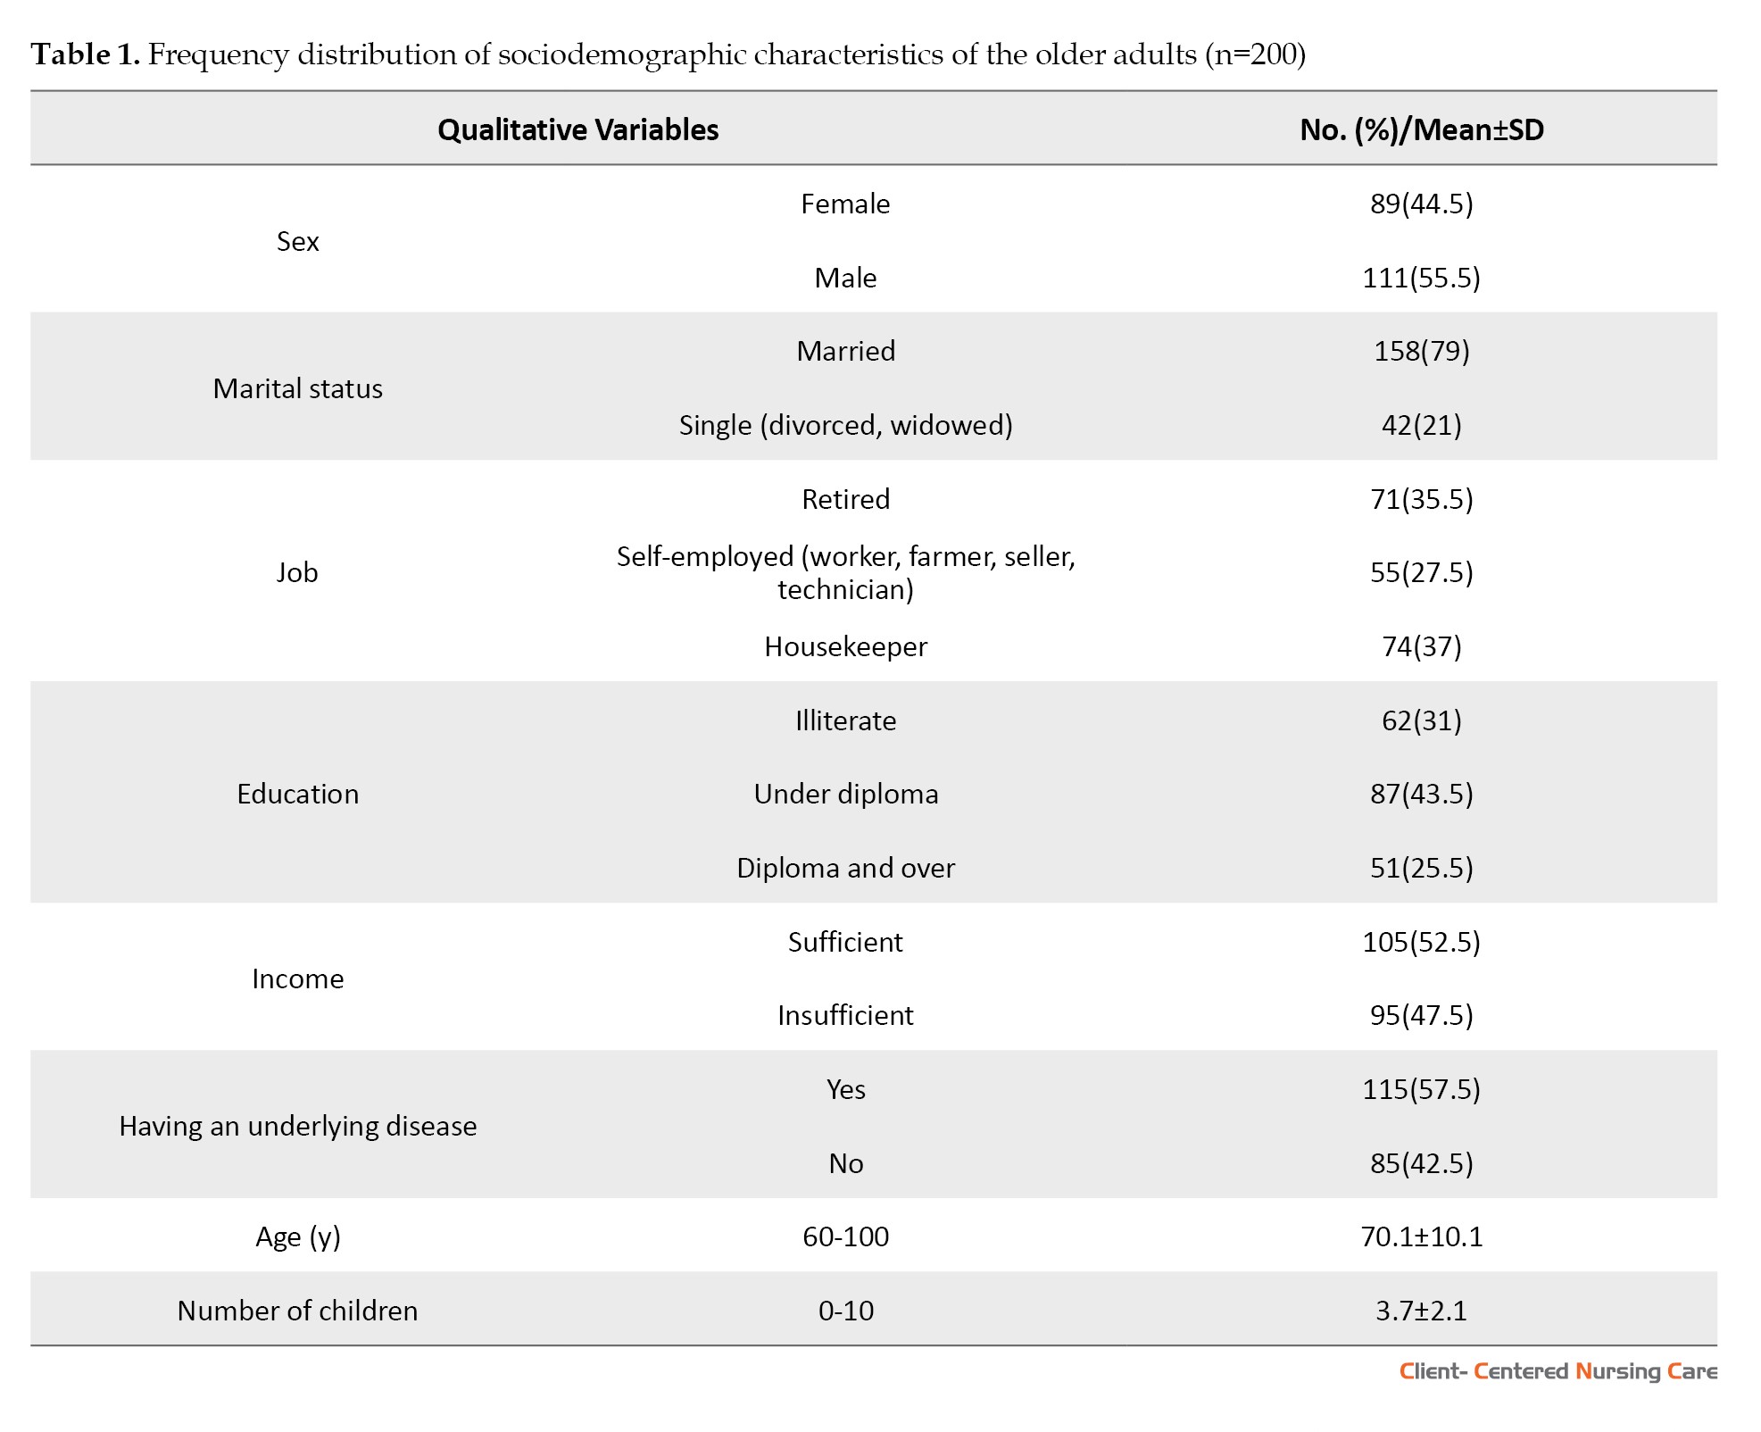Click the Female category cell

[845, 204]
